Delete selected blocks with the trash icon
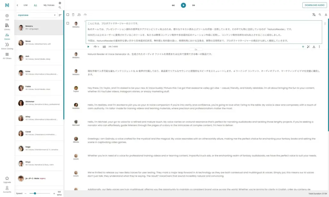 [x=73, y=15]
